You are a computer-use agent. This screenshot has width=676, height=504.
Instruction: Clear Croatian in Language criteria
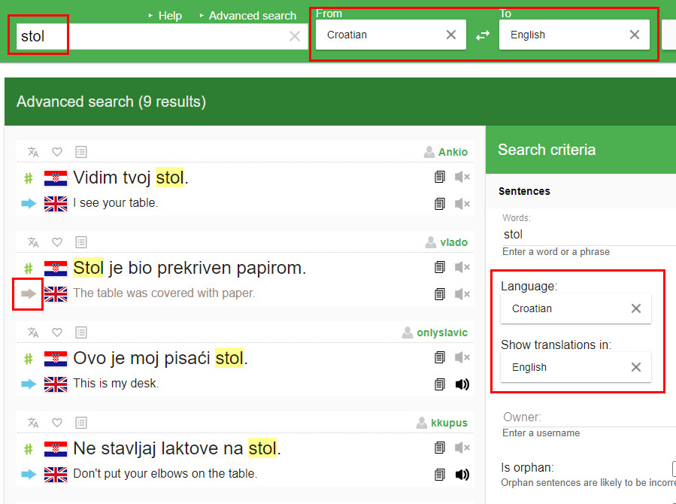[636, 308]
